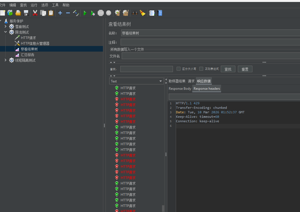Switch to the 请求 tab
The height and width of the screenshot is (212, 300).
point(191,81)
